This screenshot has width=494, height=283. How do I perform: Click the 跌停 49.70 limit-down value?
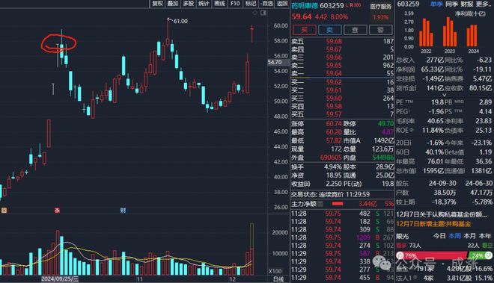click(386, 123)
